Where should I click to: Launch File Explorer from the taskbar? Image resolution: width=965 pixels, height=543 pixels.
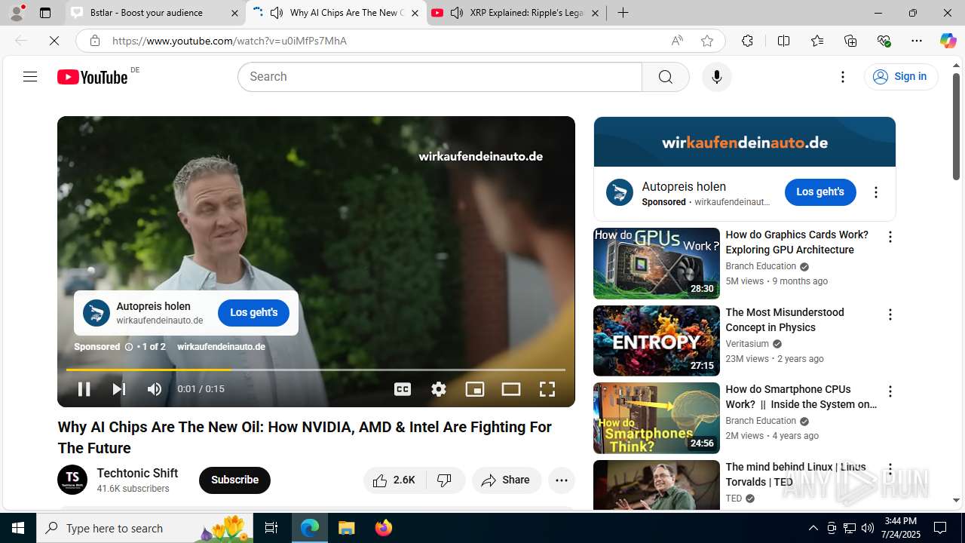click(x=347, y=528)
